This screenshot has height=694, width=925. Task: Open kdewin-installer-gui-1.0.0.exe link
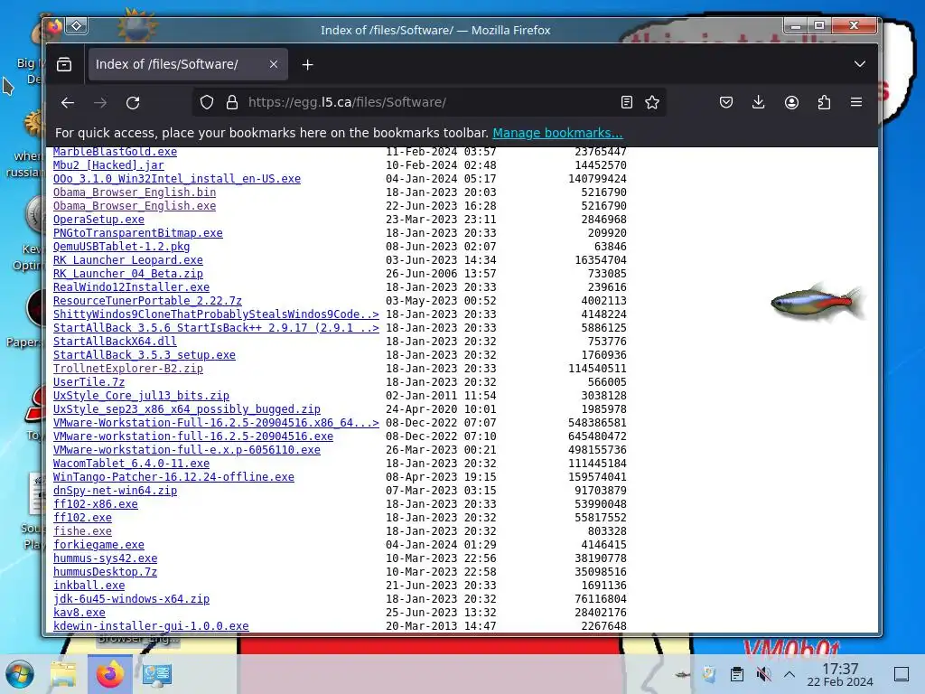[x=151, y=626]
